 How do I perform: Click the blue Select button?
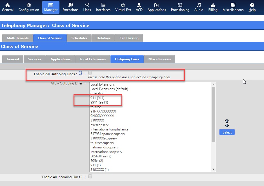click(x=227, y=132)
